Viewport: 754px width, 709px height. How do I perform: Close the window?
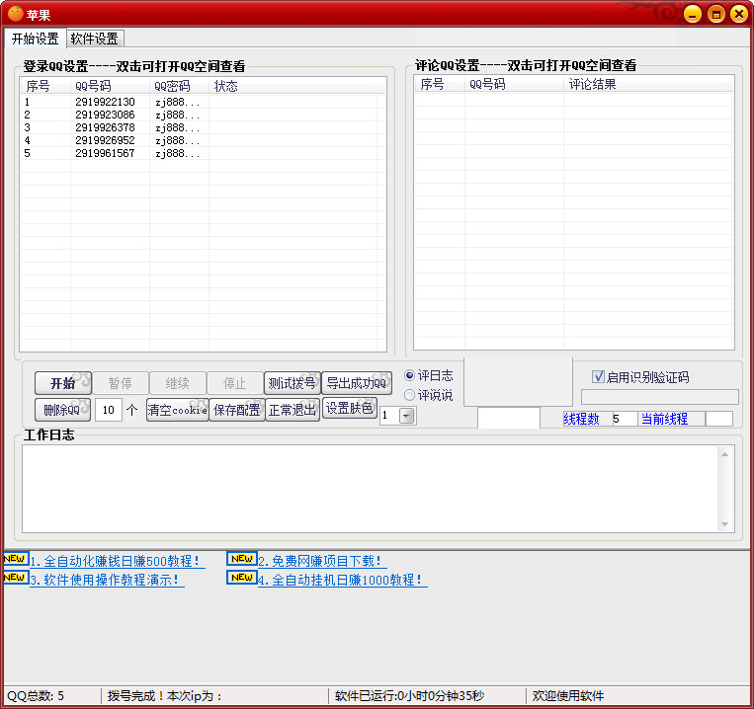point(738,14)
